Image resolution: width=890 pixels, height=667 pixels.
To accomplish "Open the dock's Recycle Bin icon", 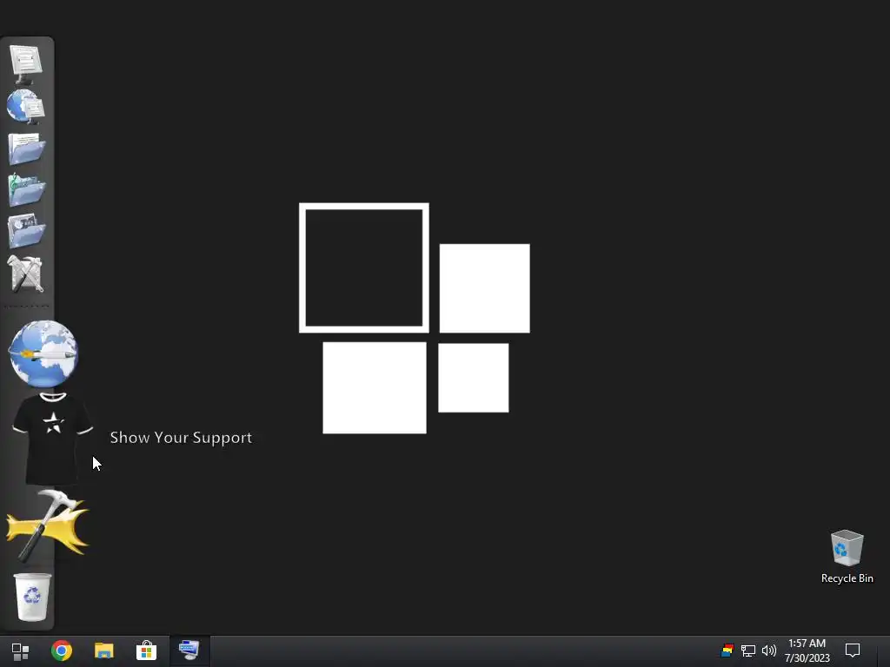I will (x=32, y=597).
